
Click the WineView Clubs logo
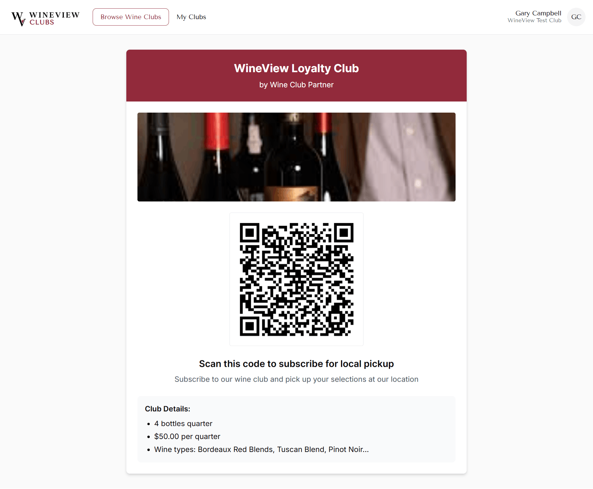click(45, 19)
